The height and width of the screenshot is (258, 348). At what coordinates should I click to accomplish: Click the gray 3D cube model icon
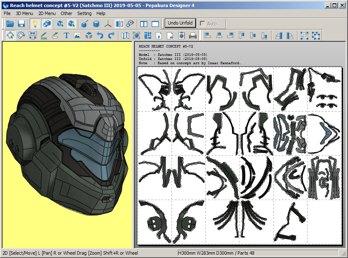[x=89, y=35]
